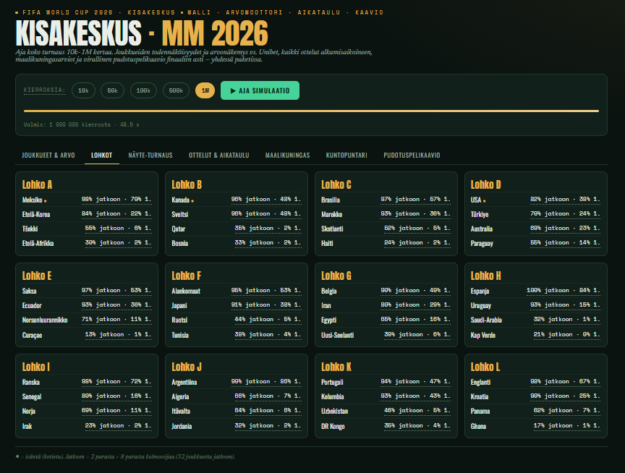
Task: Click Kanada host dot in Lohko B
Action: pos(192,201)
